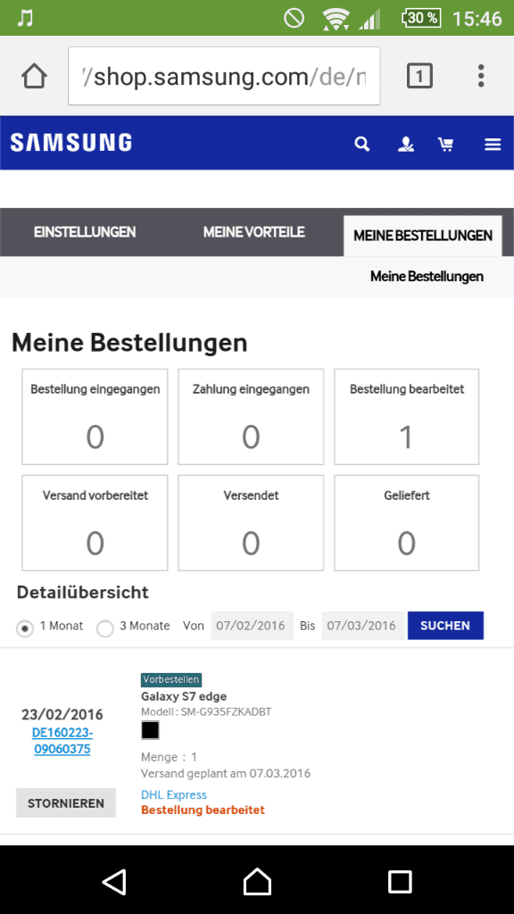Viewport: 514px width, 914px height.
Task: Open the DHL Express link
Action: tap(174, 794)
